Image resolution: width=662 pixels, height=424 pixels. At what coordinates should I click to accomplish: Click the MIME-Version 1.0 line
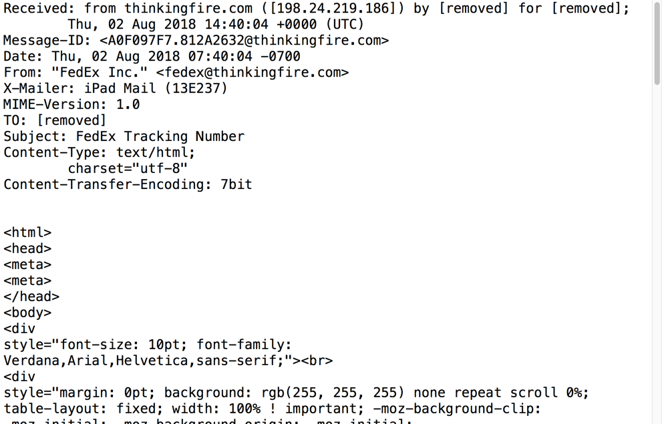[71, 104]
